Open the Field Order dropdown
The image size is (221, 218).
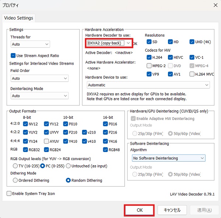39,79
